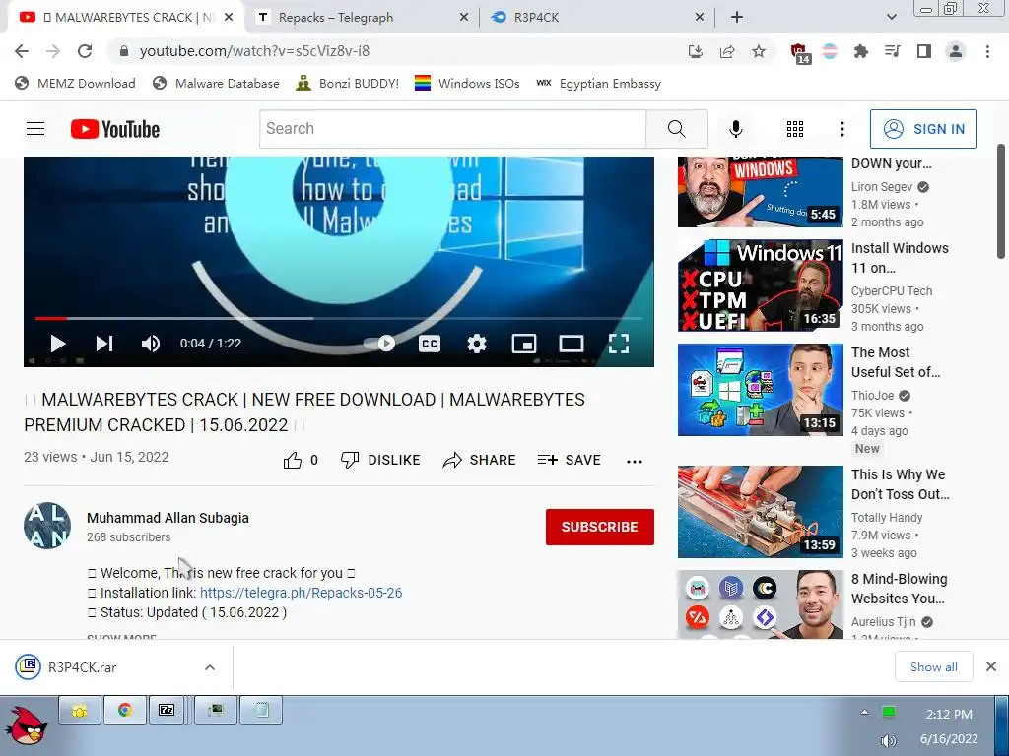Click the ALAN channel avatar
Viewport: 1009px width, 756px height.
click(47, 526)
